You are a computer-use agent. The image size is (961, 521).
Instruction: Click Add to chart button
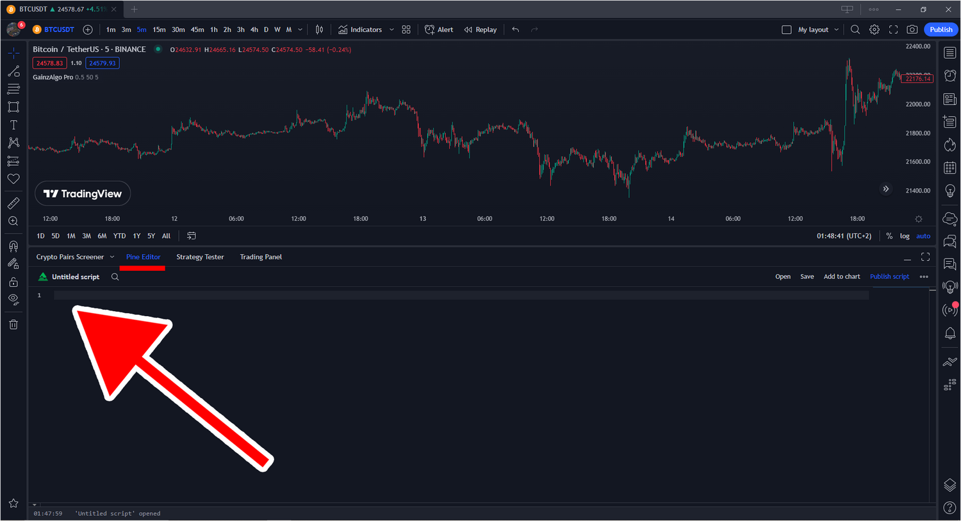[842, 277]
